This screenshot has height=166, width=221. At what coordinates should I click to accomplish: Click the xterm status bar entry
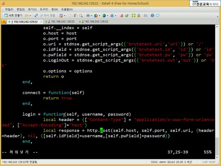[x=162, y=162]
